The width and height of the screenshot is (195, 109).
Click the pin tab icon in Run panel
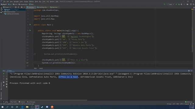click(x=4, y=85)
